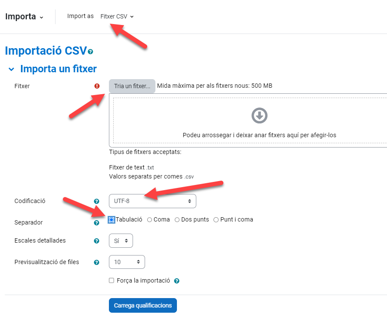Open the Escales detallades Sí dropdown
Image resolution: width=387 pixels, height=314 pixels.
point(121,241)
